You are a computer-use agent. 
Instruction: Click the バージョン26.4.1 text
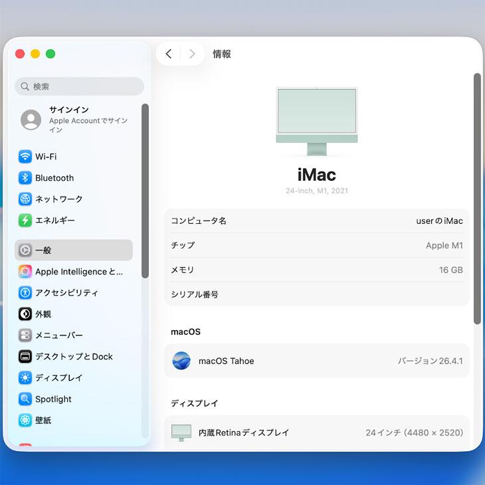(431, 361)
